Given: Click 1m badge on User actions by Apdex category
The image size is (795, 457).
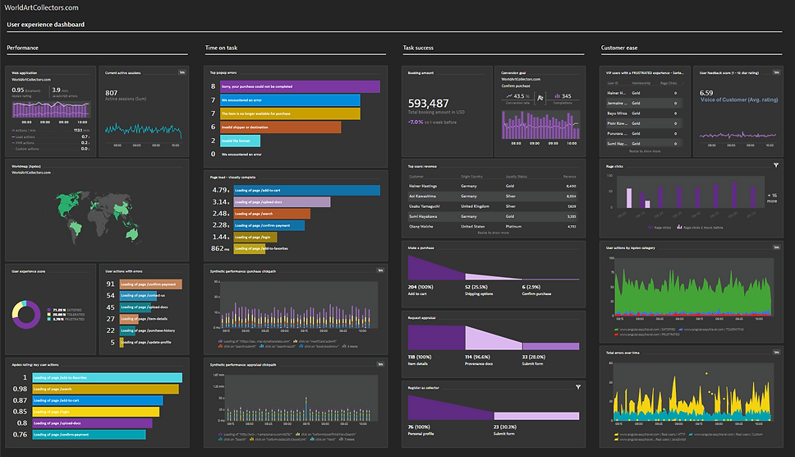Looking at the screenshot, I should (x=776, y=247).
